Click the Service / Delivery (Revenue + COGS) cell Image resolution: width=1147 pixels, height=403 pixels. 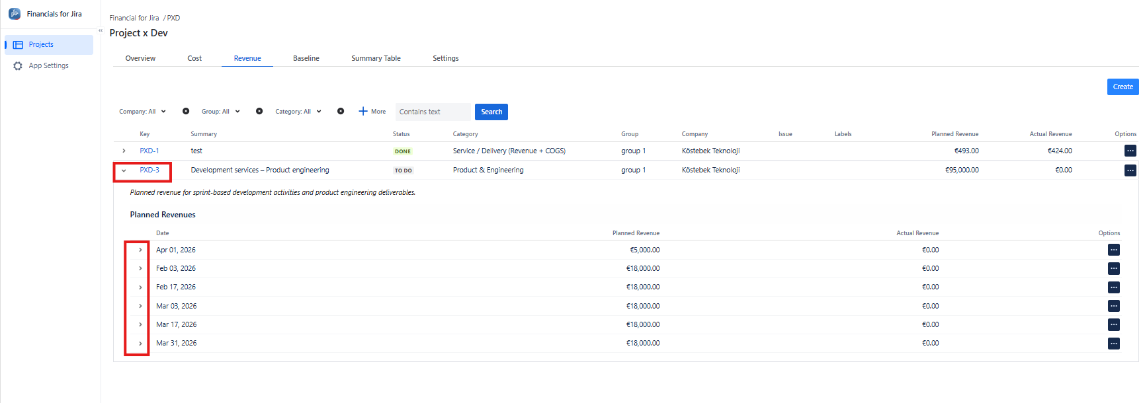pyautogui.click(x=509, y=151)
